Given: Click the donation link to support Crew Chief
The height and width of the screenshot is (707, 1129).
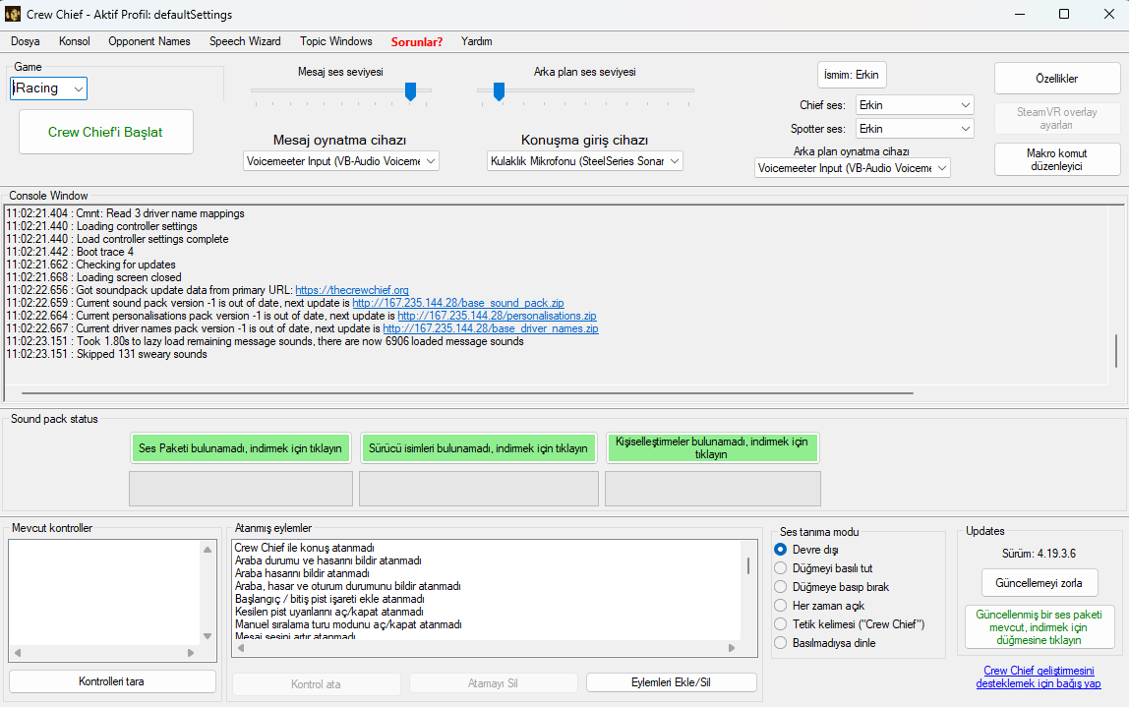Looking at the screenshot, I should pos(1039,677).
